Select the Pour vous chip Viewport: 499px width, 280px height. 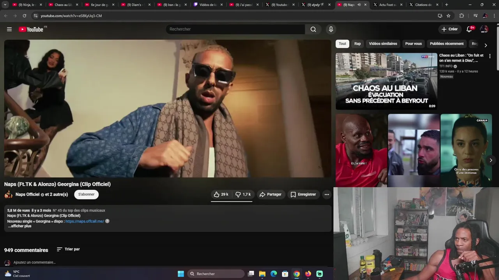(413, 44)
